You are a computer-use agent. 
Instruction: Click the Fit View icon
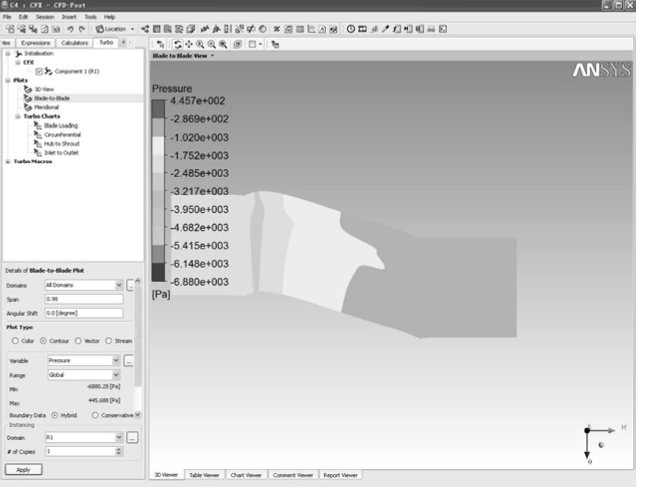point(238,44)
